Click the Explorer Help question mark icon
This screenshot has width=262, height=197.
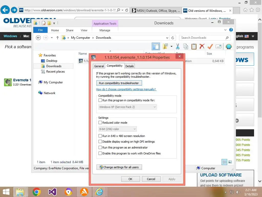(231, 30)
